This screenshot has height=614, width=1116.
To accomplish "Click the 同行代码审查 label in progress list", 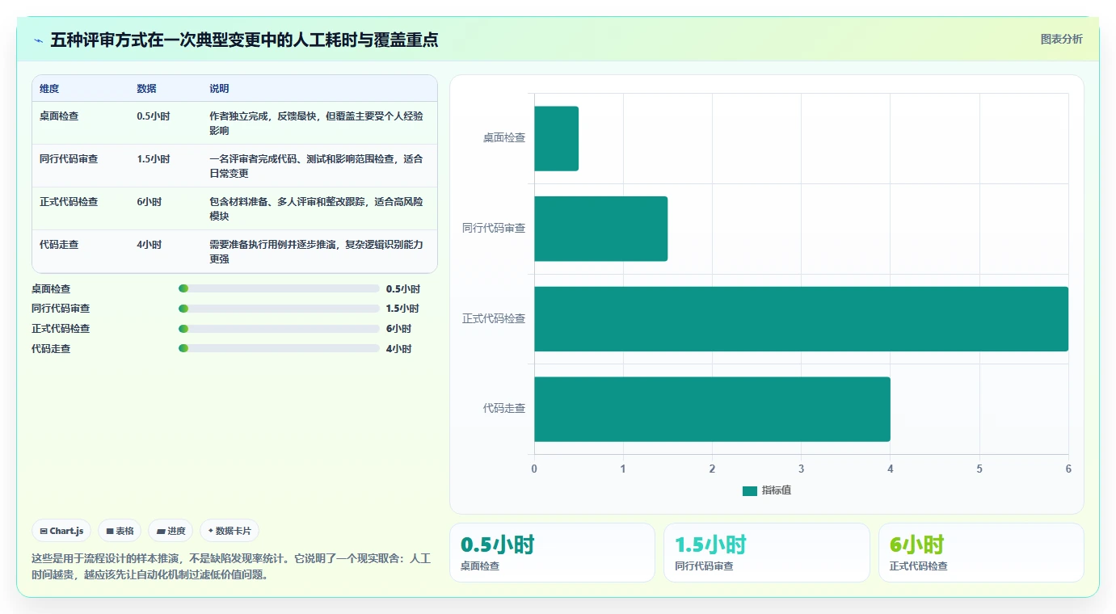I will point(61,309).
